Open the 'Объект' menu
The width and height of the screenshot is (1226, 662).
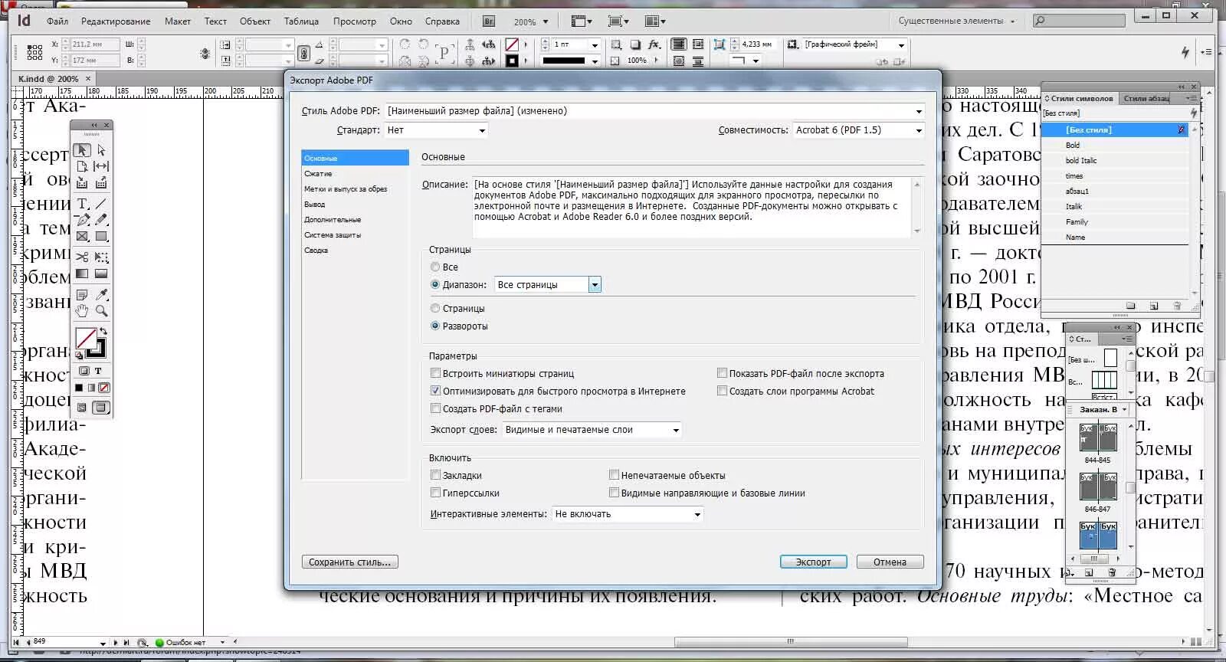255,21
